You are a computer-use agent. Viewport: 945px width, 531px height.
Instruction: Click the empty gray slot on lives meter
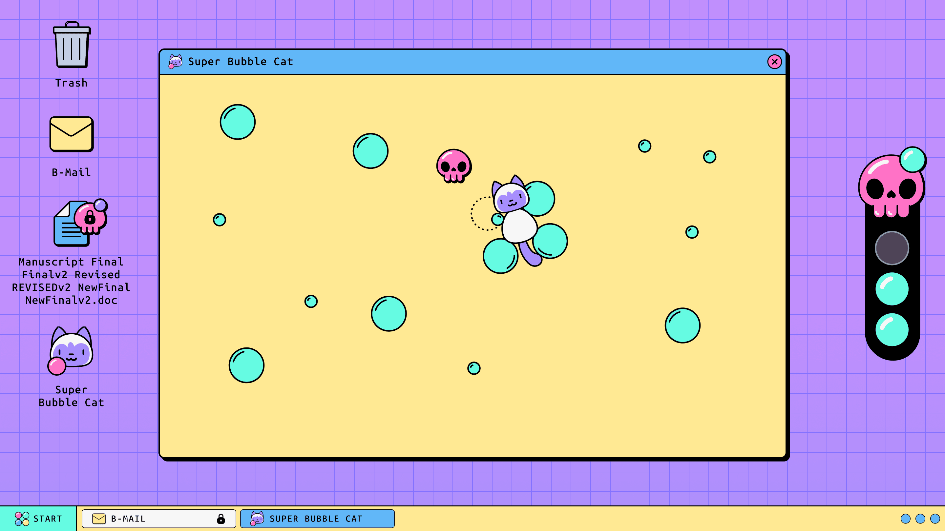click(892, 248)
